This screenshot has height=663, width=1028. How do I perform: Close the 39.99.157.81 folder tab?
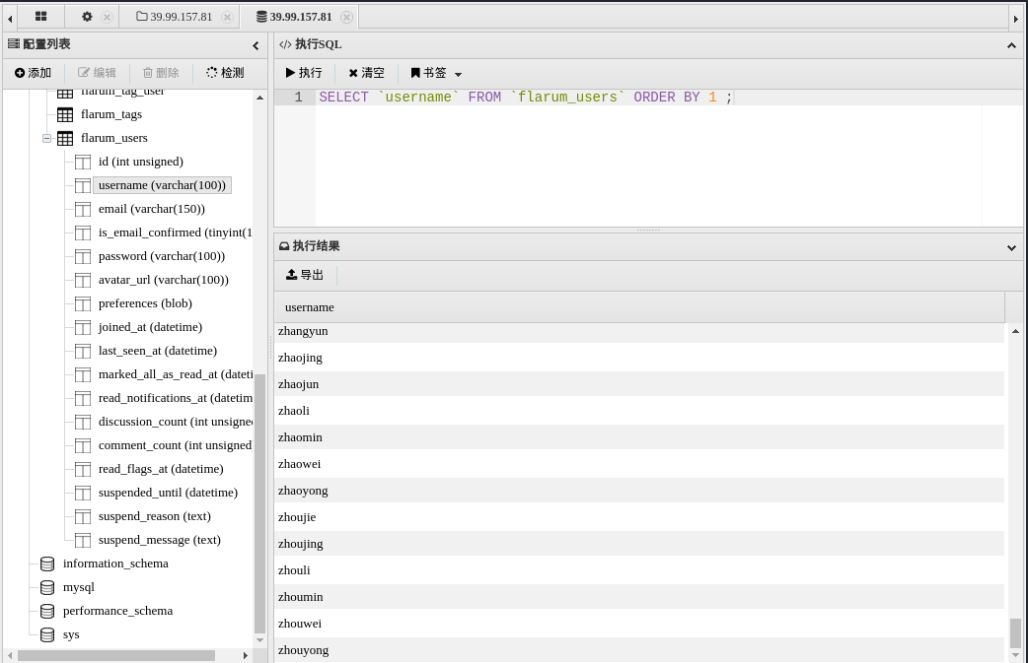point(227,17)
